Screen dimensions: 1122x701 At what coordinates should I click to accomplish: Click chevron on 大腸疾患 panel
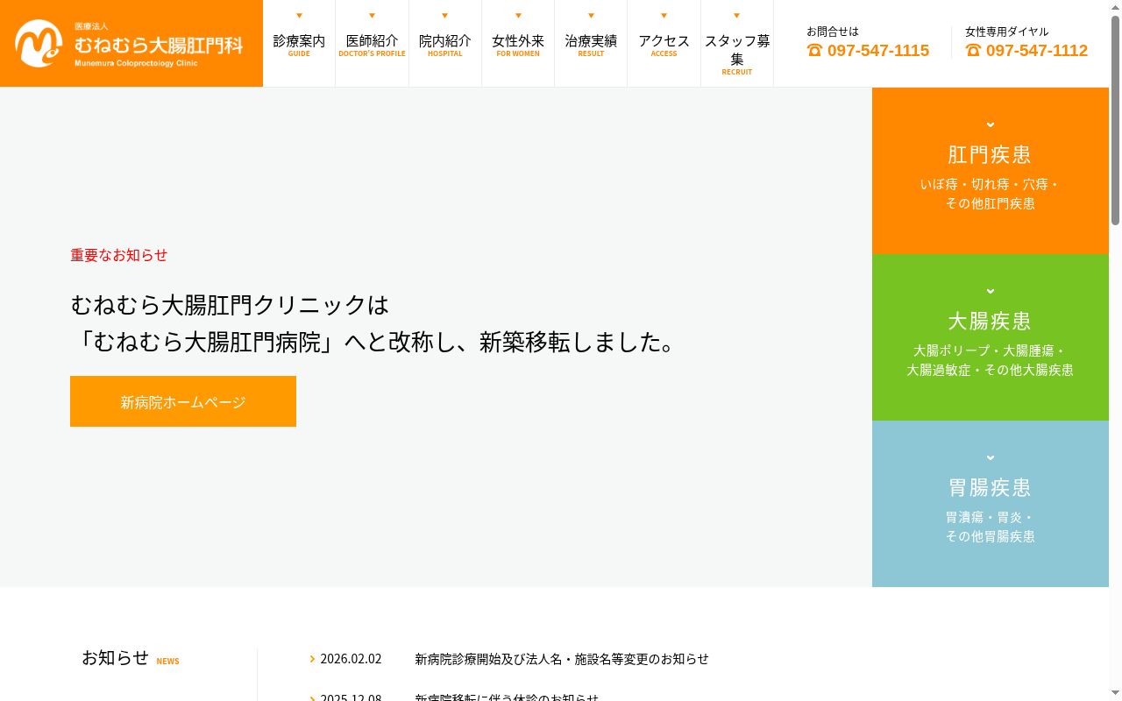click(x=991, y=291)
